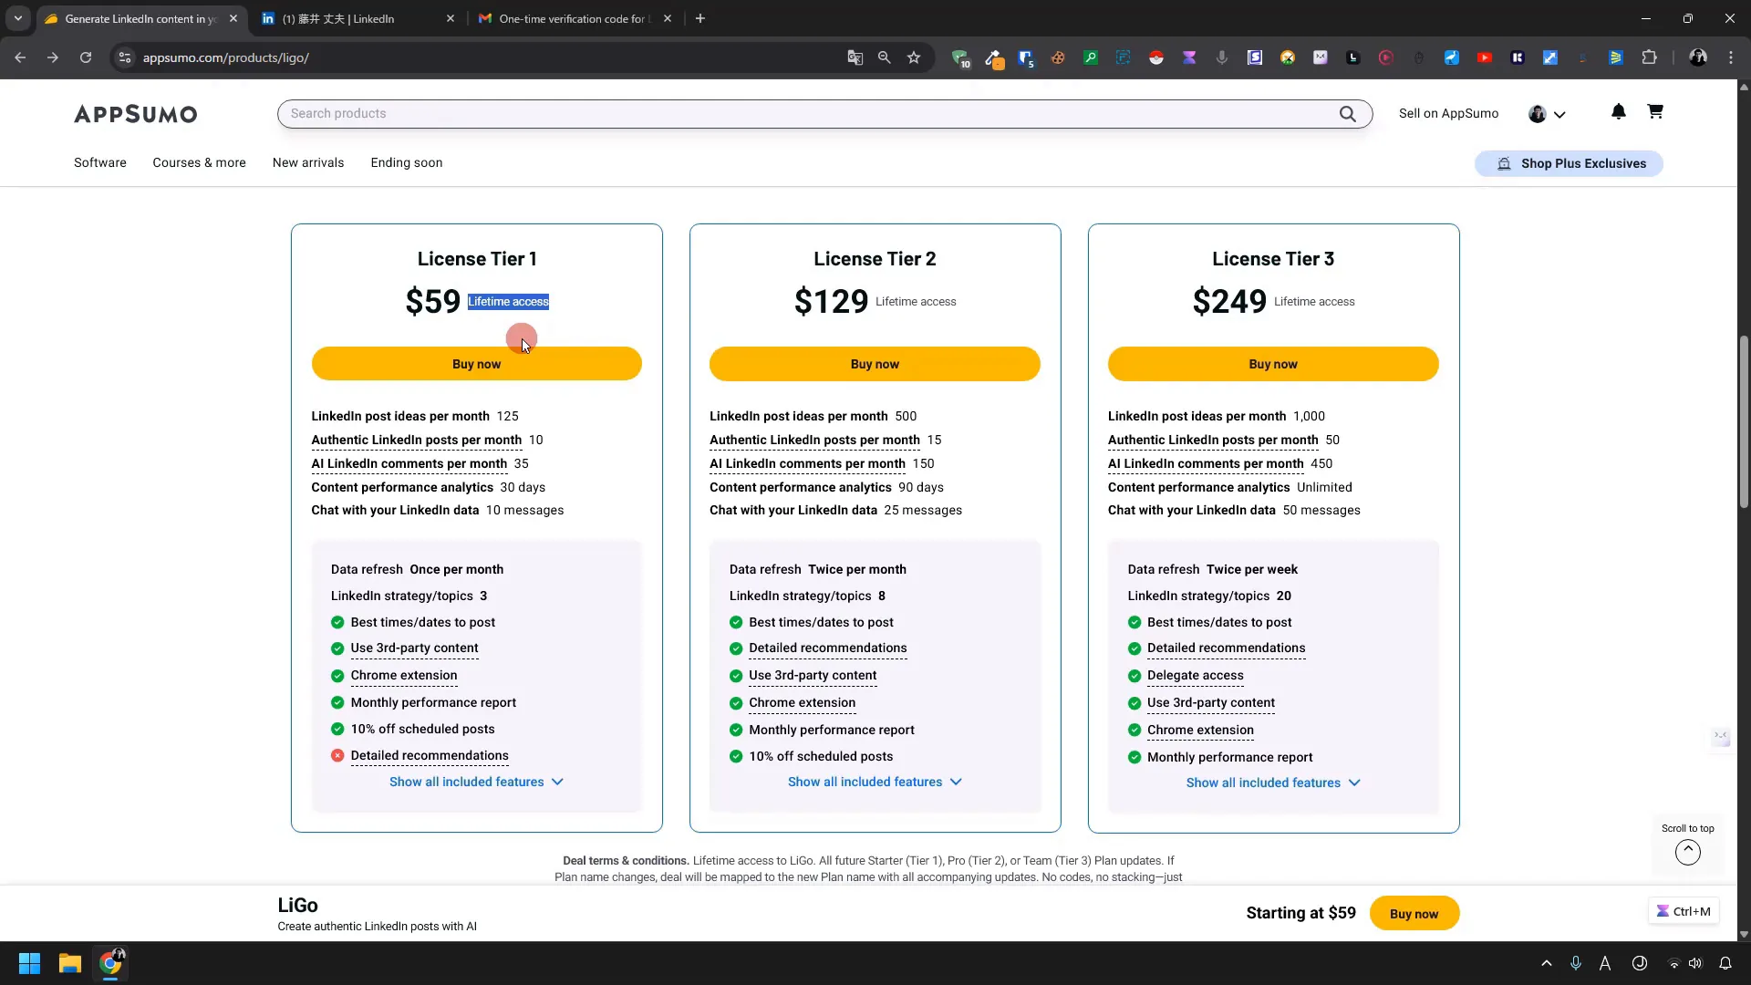Click Tier 3 Delegate access feature
The image size is (1751, 985).
coord(1195,676)
